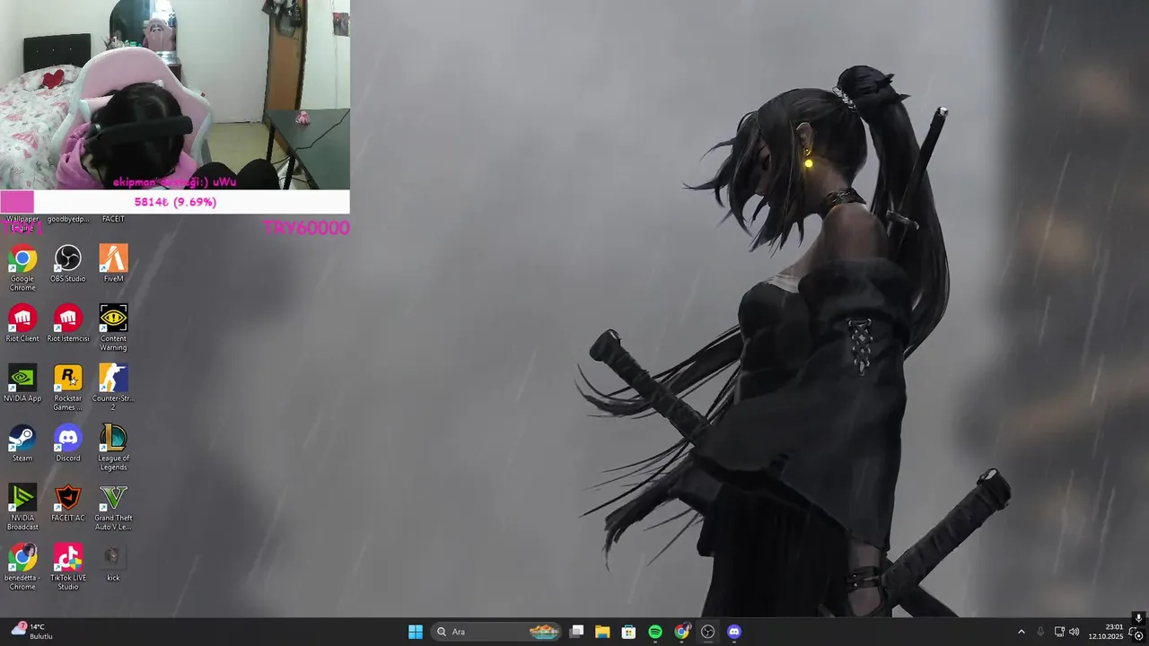The image size is (1149, 646).
Task: Select the OBS Studio desktop icon
Action: click(x=68, y=264)
